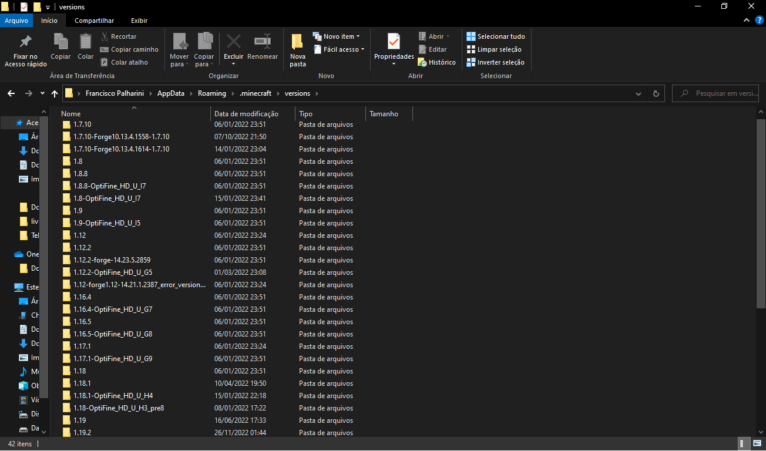Open the Arquivo menu
This screenshot has width=766, height=451.
17,21
